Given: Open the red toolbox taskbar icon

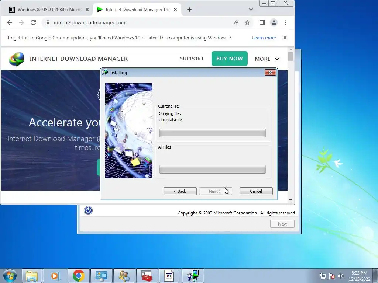Looking at the screenshot, I should tap(147, 276).
